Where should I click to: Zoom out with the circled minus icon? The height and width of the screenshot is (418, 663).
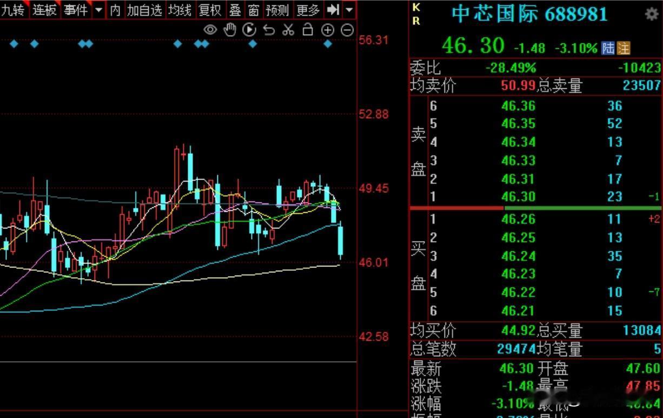coord(348,30)
